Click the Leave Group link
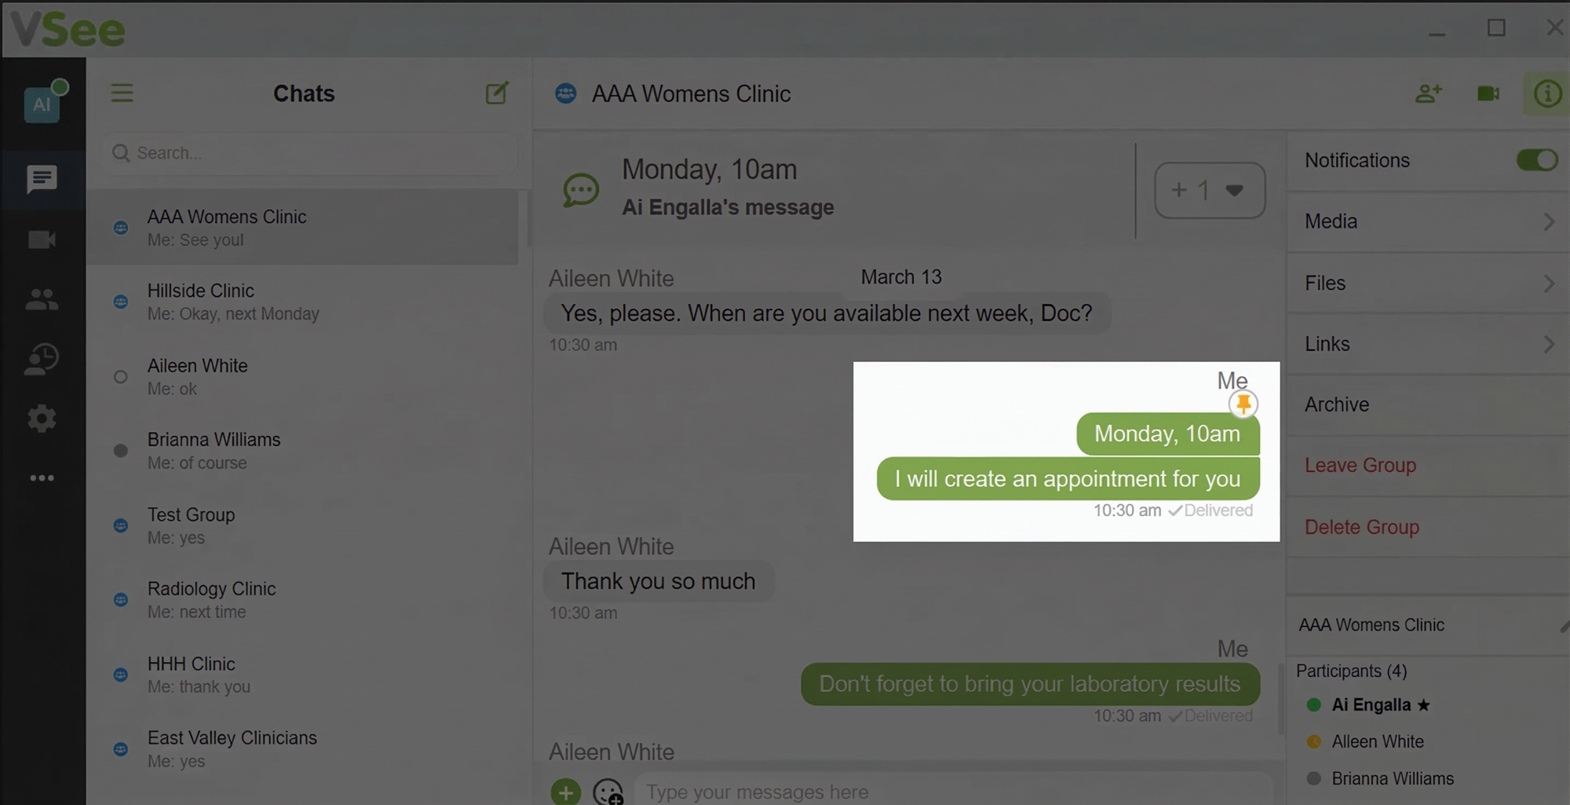This screenshot has width=1570, height=805. pyautogui.click(x=1360, y=465)
